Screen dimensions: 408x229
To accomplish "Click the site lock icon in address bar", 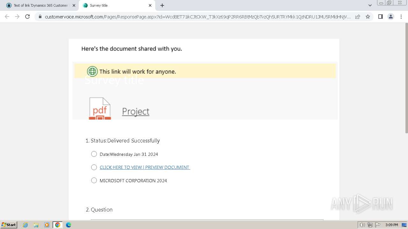I will [x=40, y=17].
